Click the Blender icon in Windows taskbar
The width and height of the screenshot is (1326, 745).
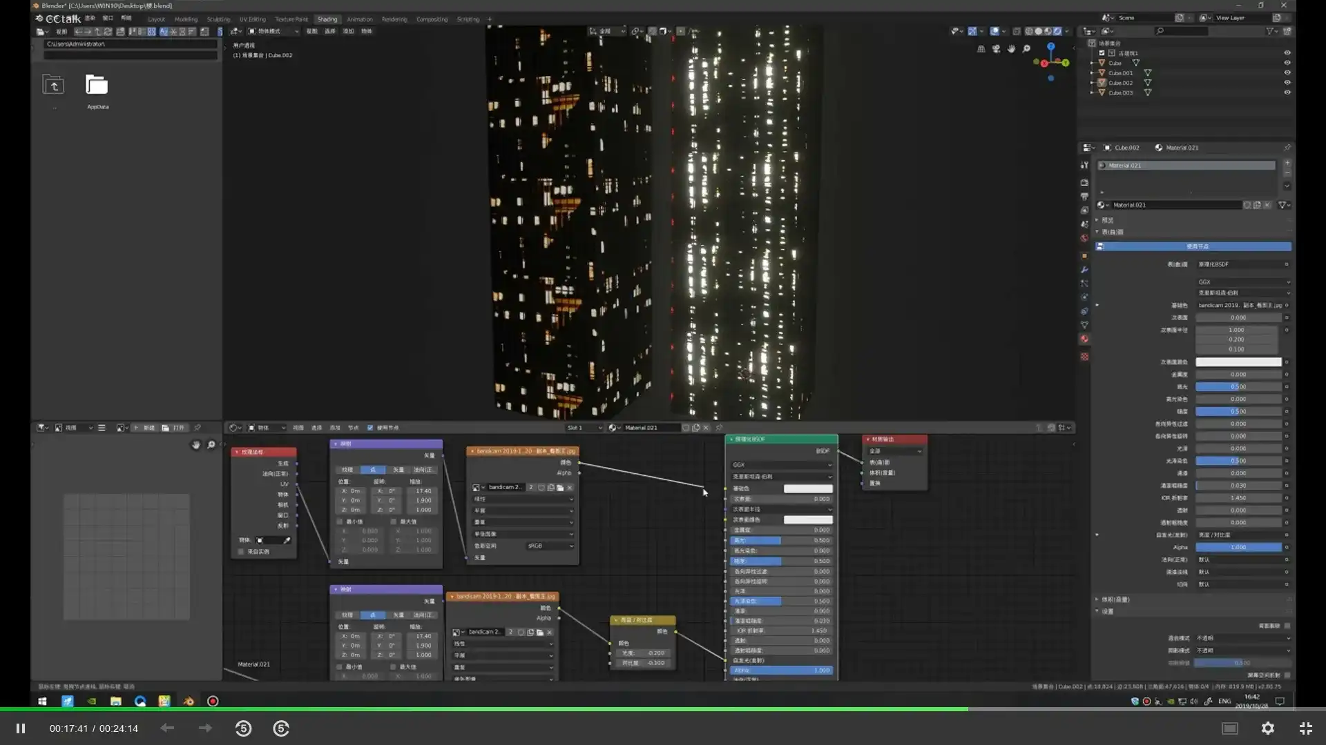coord(189,702)
